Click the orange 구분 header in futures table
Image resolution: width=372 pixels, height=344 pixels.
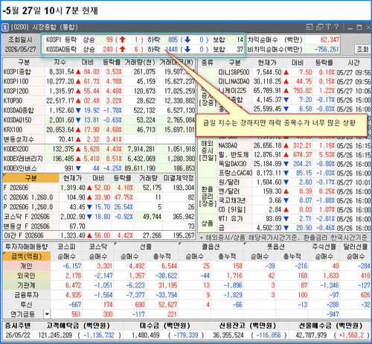tap(31, 178)
